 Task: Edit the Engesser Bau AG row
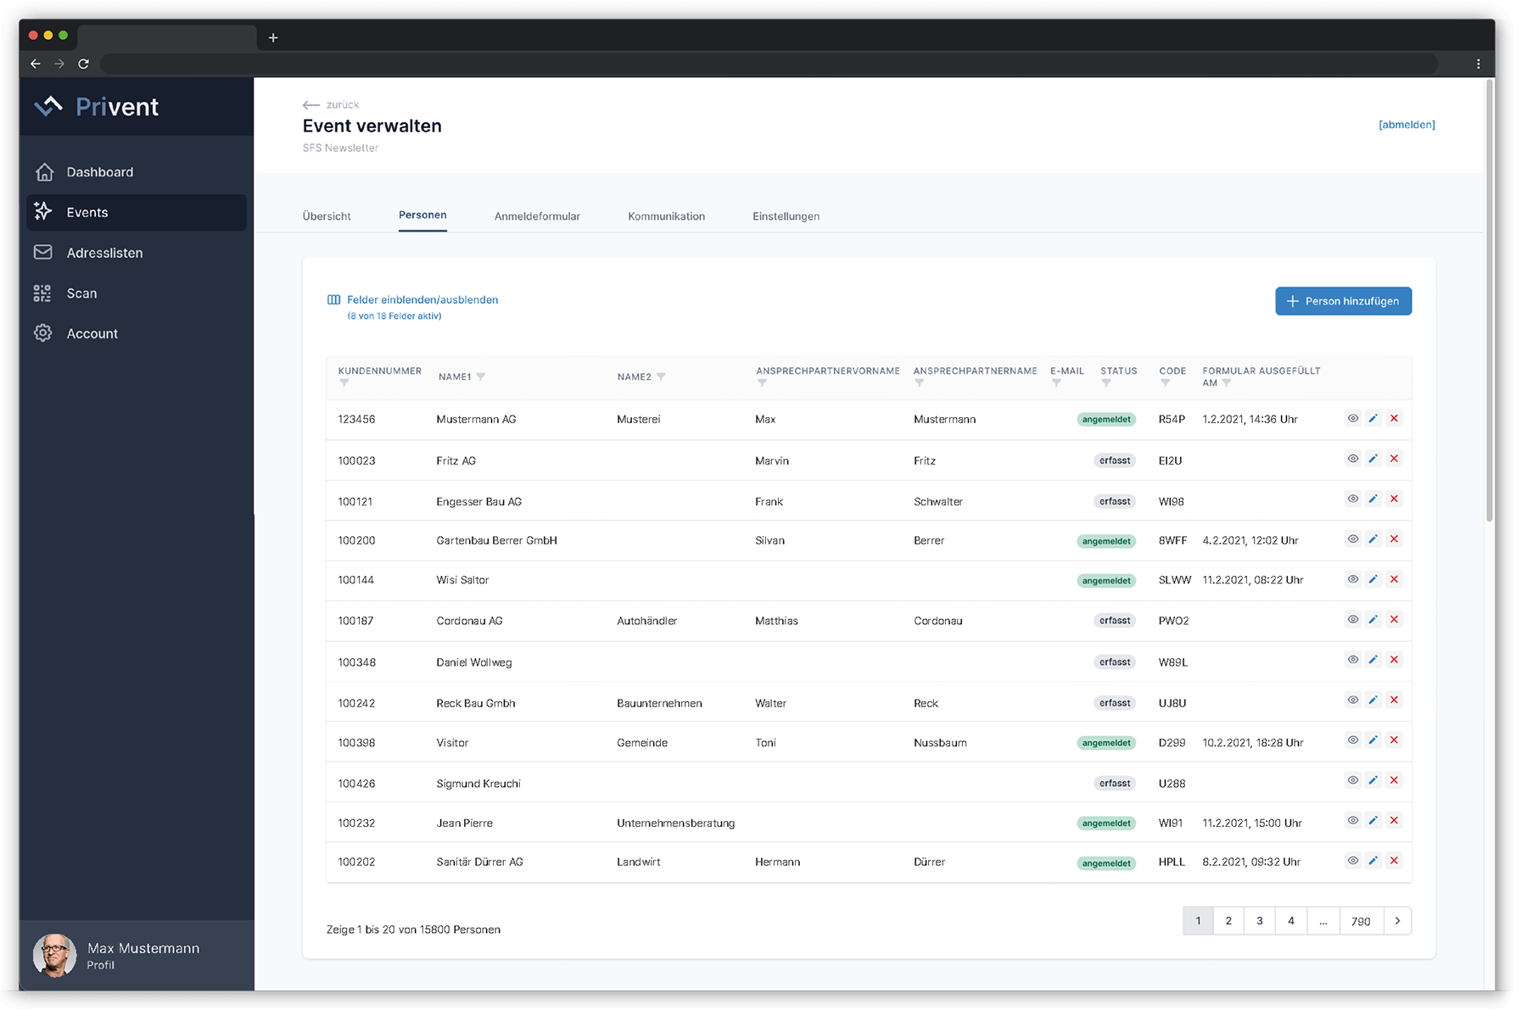point(1373,499)
